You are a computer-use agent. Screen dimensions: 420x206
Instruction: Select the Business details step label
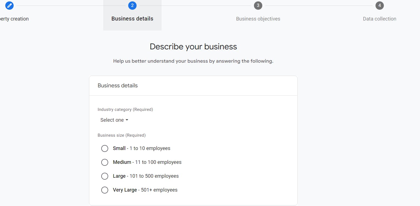(x=132, y=19)
